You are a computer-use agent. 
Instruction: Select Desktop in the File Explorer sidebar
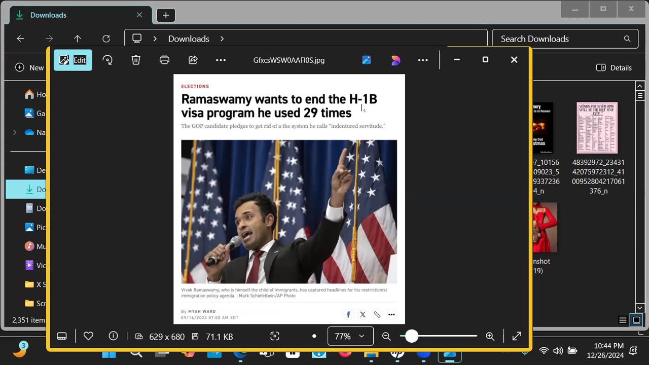pos(35,170)
